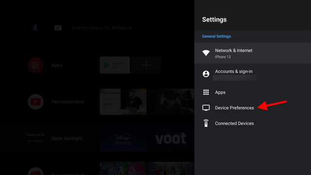Add a favorite app with the plus tile
This screenshot has width=311, height=175.
pyautogui.click(x=146, y=65)
